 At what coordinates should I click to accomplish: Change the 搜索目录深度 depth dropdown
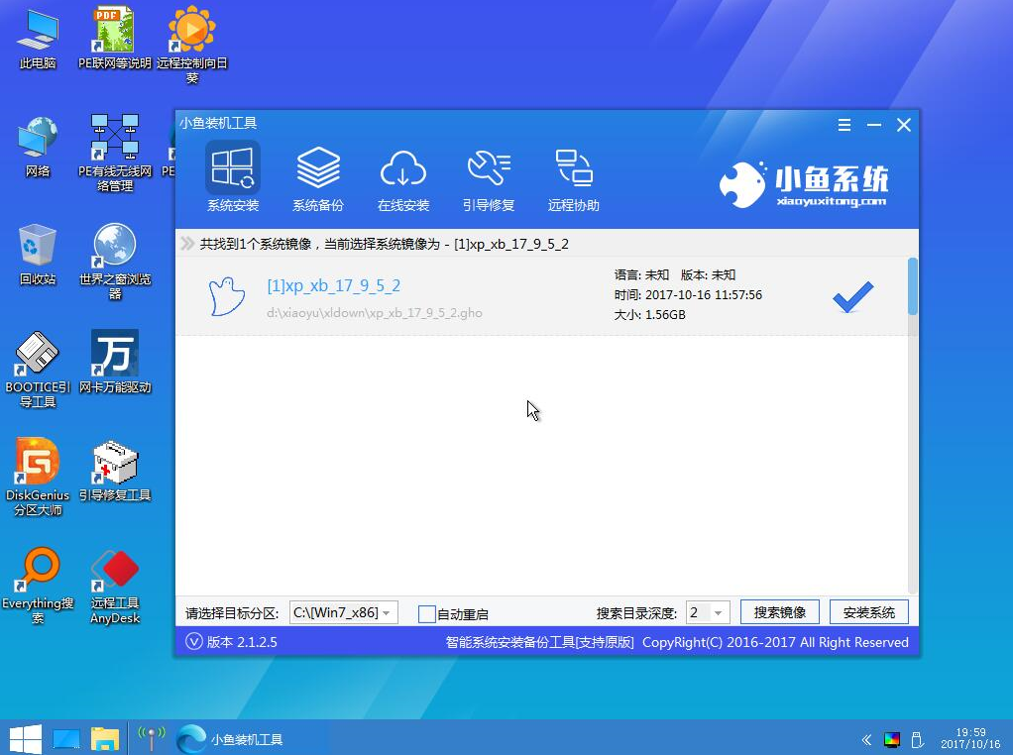[x=707, y=612]
